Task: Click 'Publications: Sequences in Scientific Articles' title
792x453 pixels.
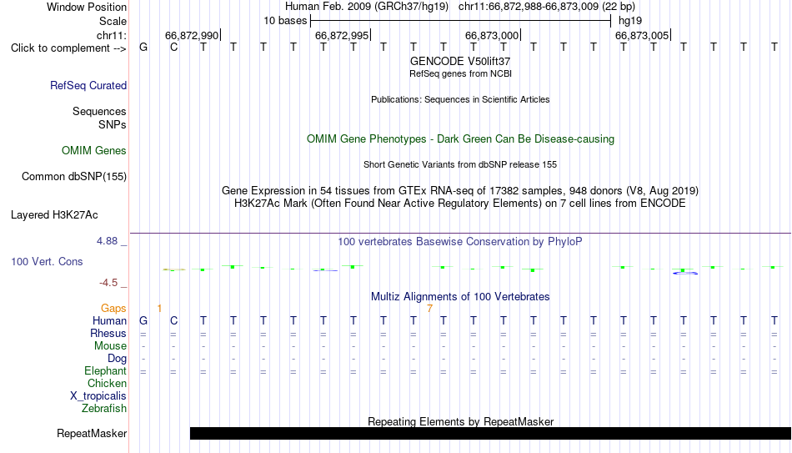Action: (460, 99)
